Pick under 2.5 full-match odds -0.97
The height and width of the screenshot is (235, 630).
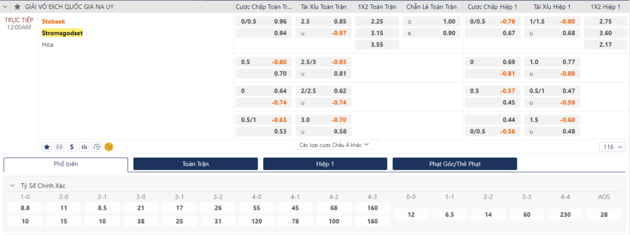click(x=324, y=33)
